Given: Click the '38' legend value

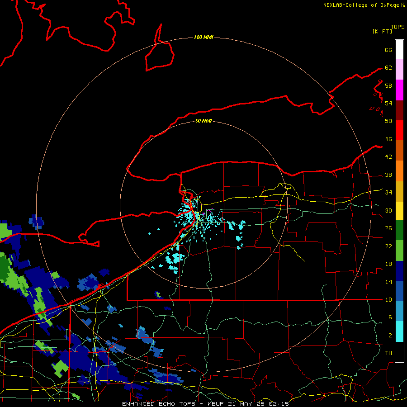Looking at the screenshot, I should click(388, 175).
